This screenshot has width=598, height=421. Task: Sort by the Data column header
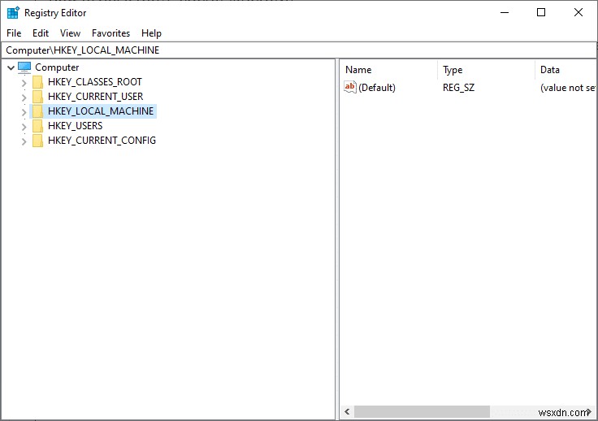(565, 70)
